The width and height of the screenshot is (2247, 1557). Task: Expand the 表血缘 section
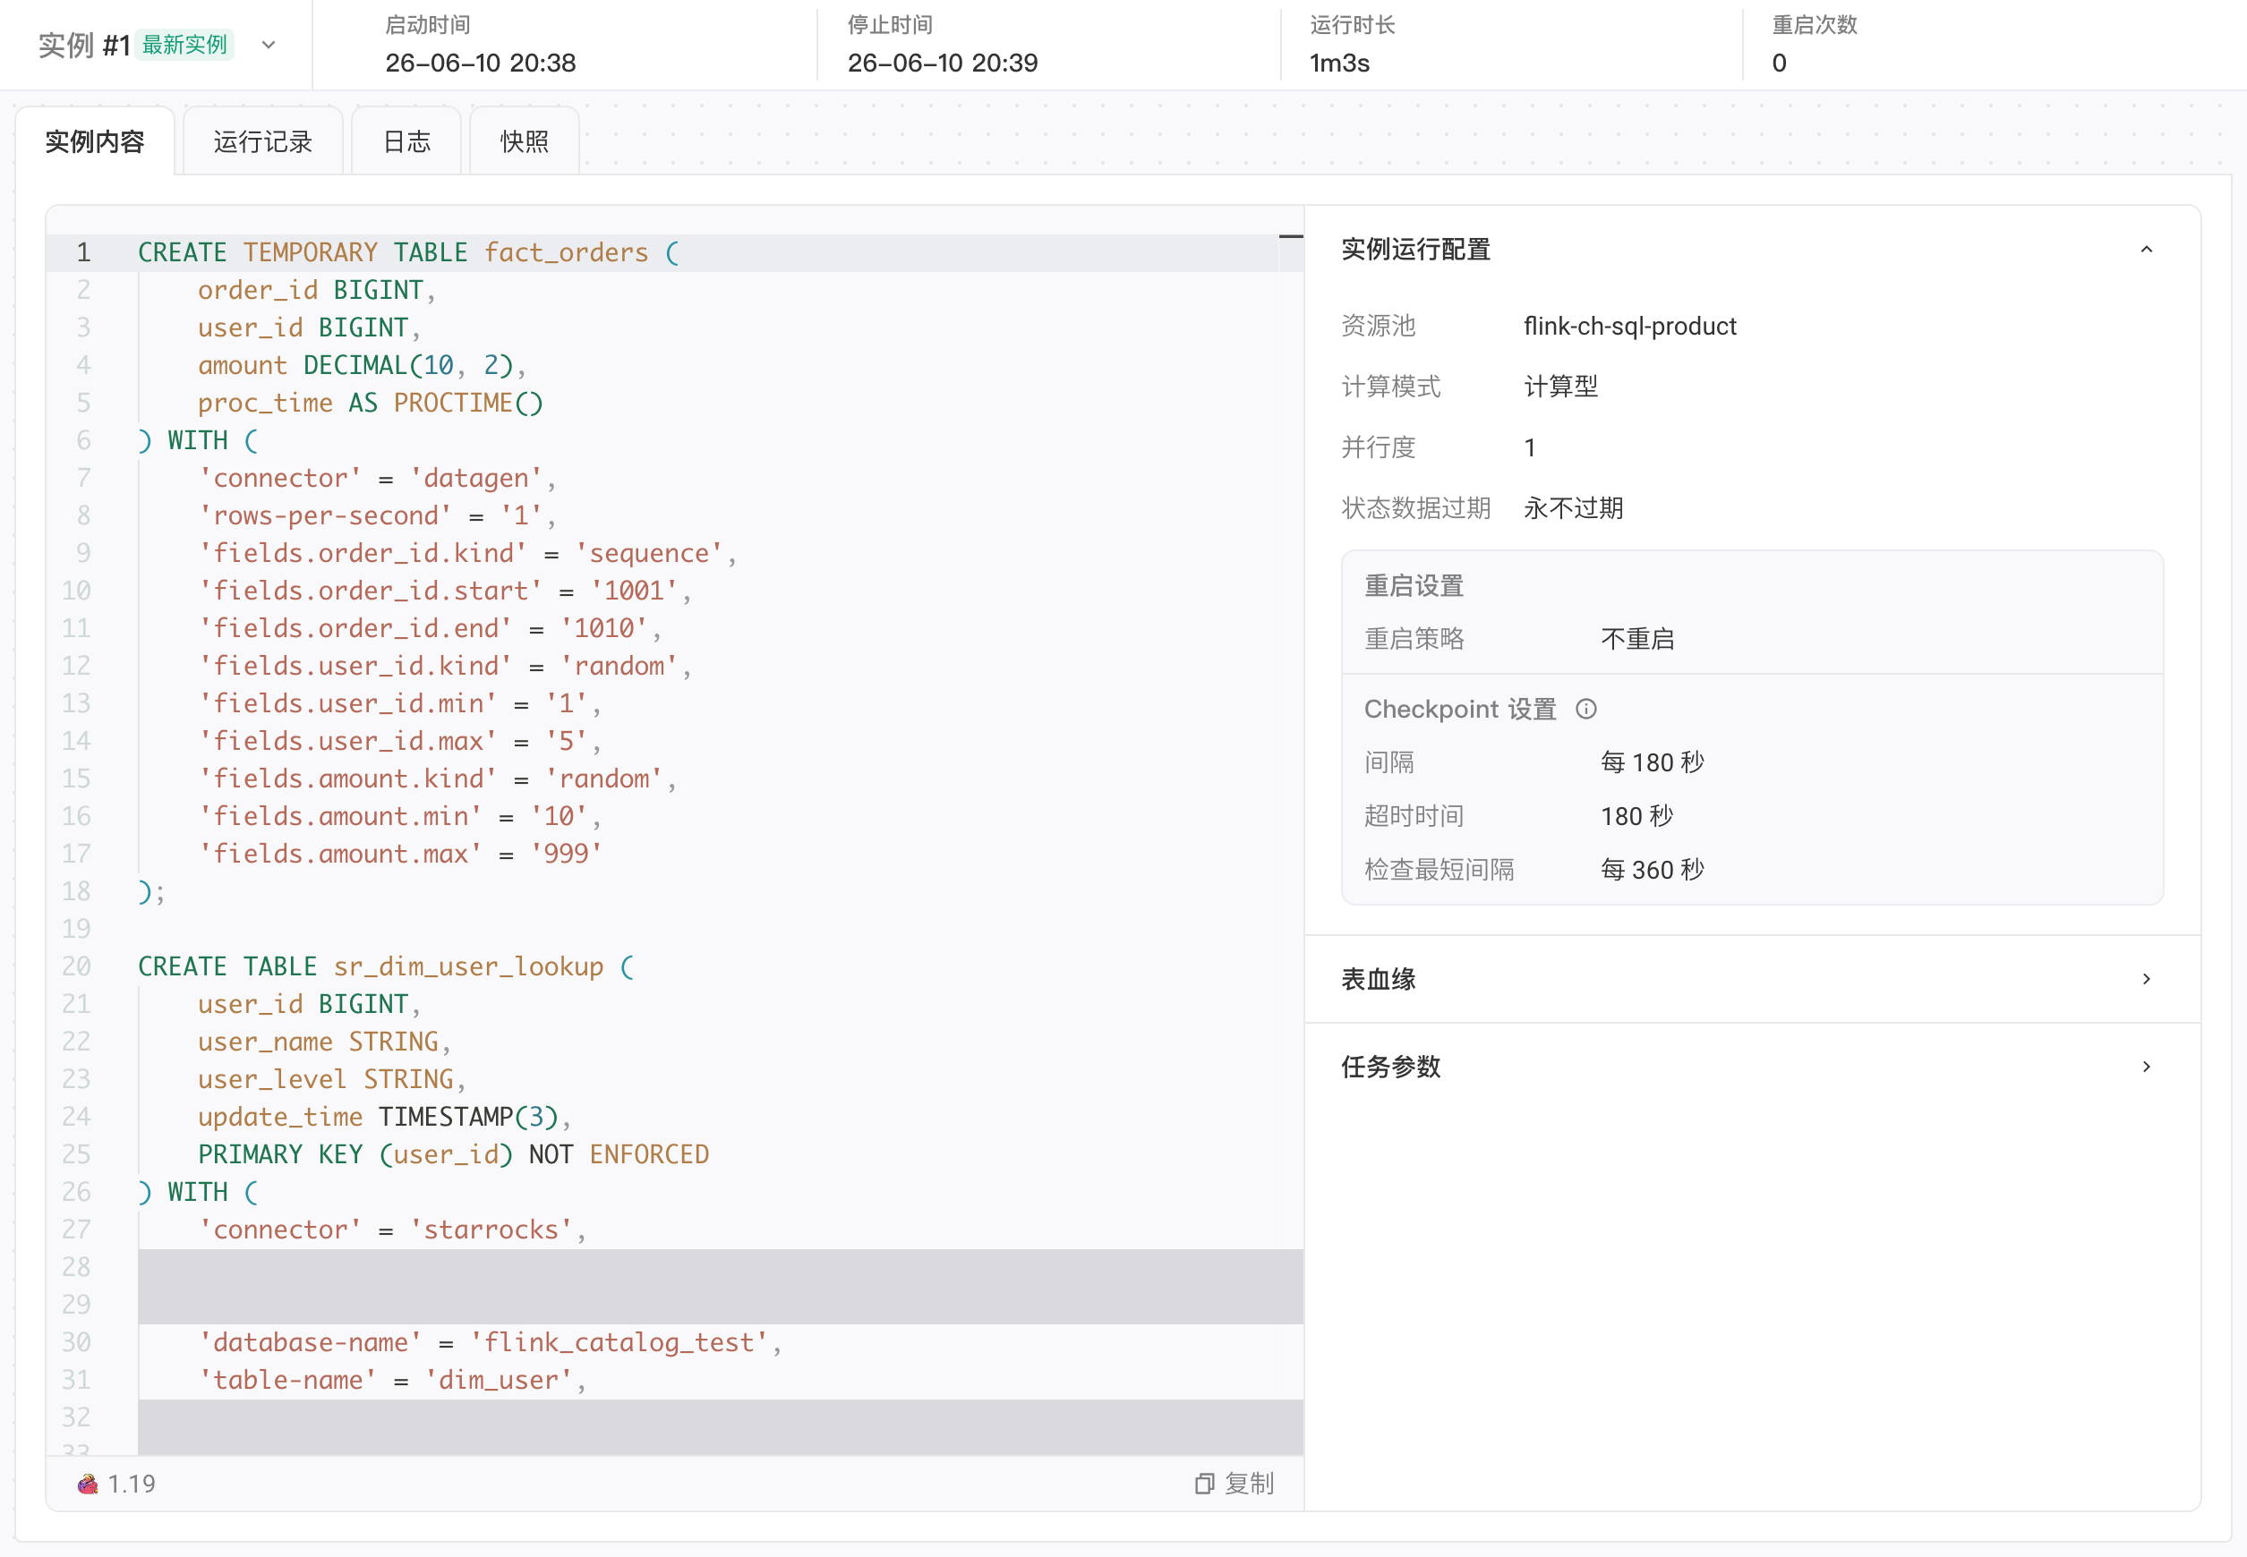coord(1752,978)
